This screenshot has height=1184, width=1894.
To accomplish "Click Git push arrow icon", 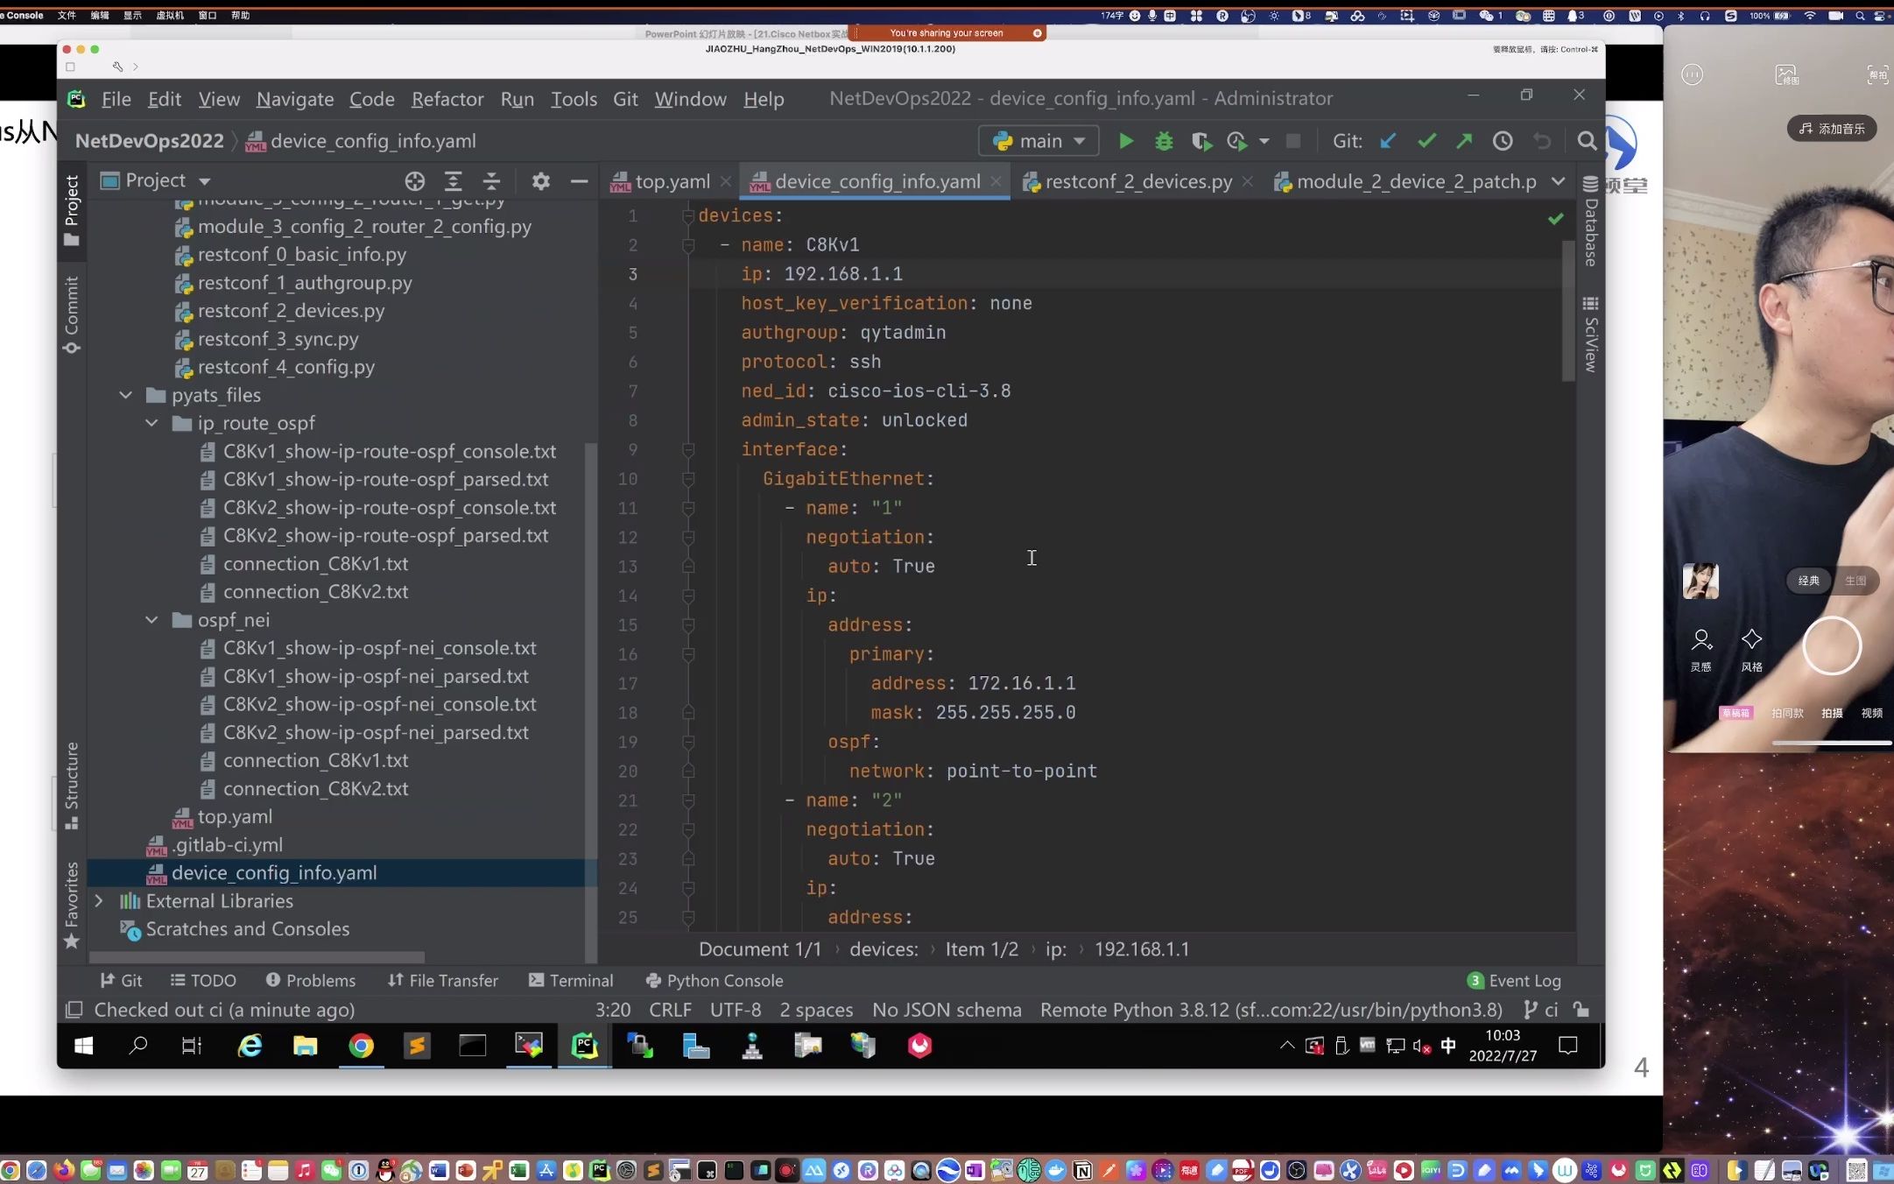I will point(1464,141).
